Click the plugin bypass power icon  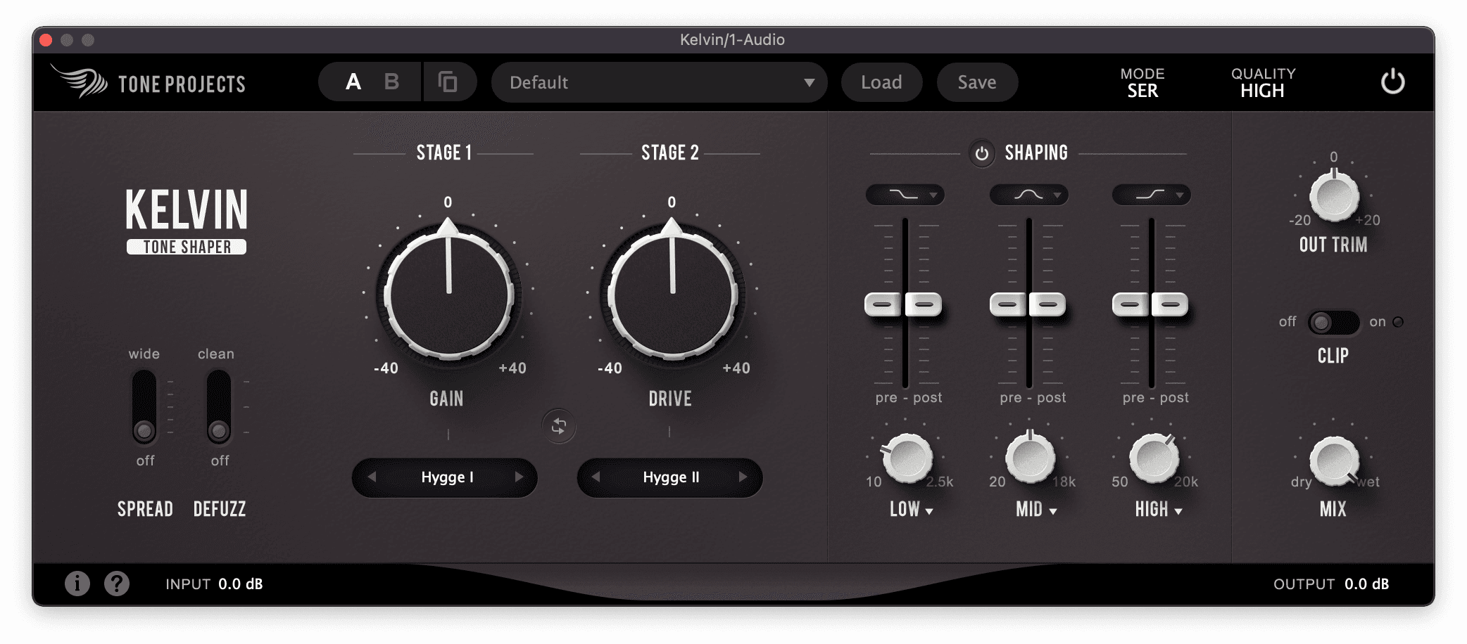tap(1392, 82)
